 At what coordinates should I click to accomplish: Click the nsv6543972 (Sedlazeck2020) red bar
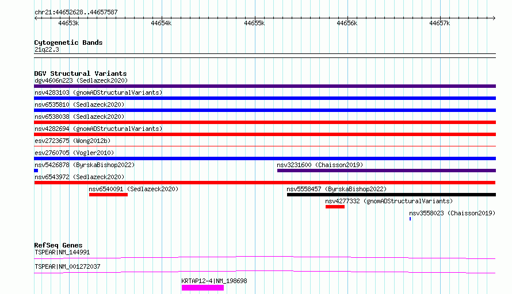[x=265, y=183]
